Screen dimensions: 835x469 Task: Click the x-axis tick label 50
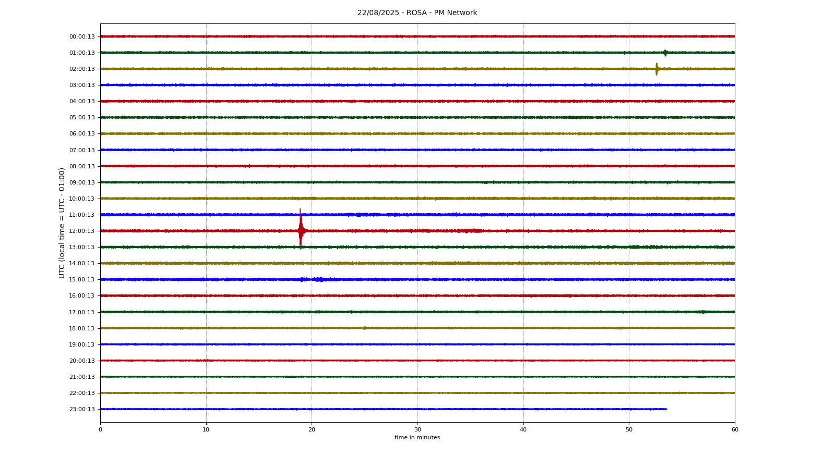pyautogui.click(x=629, y=429)
